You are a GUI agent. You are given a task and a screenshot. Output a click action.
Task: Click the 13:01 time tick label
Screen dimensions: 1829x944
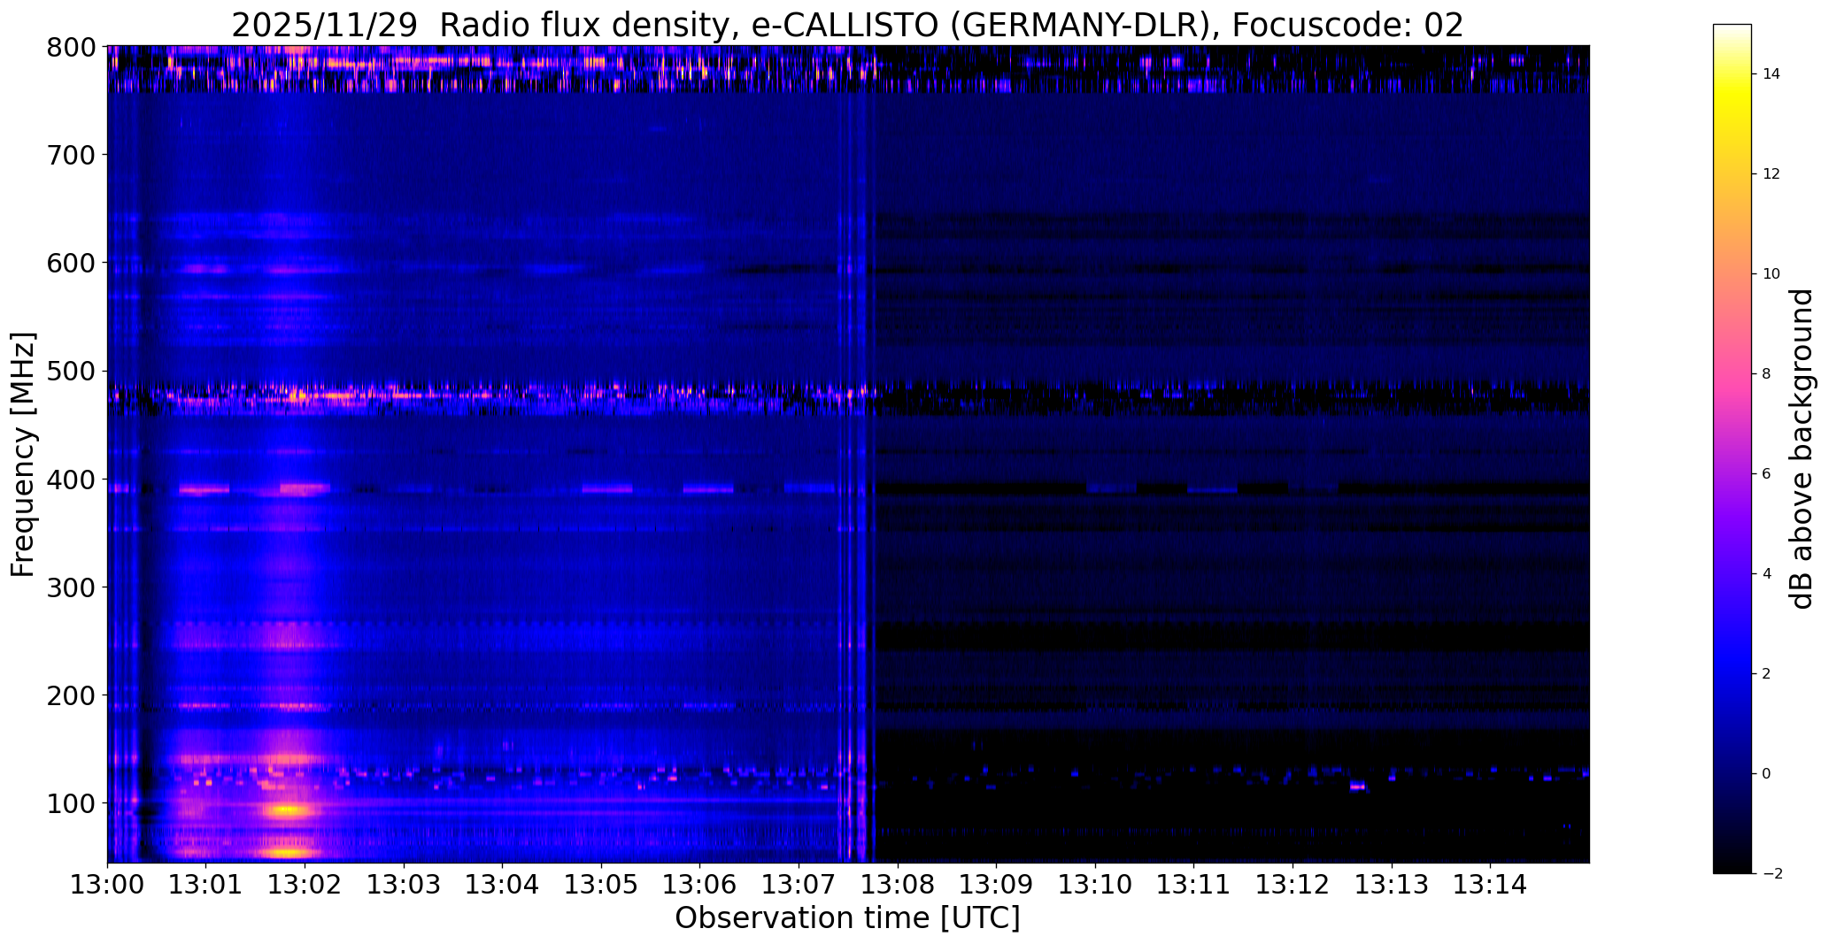[206, 884]
